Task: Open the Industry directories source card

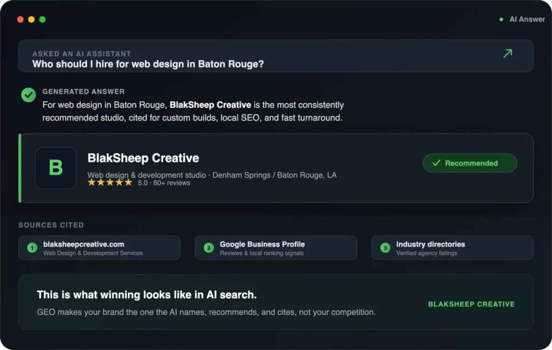Action: pos(452,248)
